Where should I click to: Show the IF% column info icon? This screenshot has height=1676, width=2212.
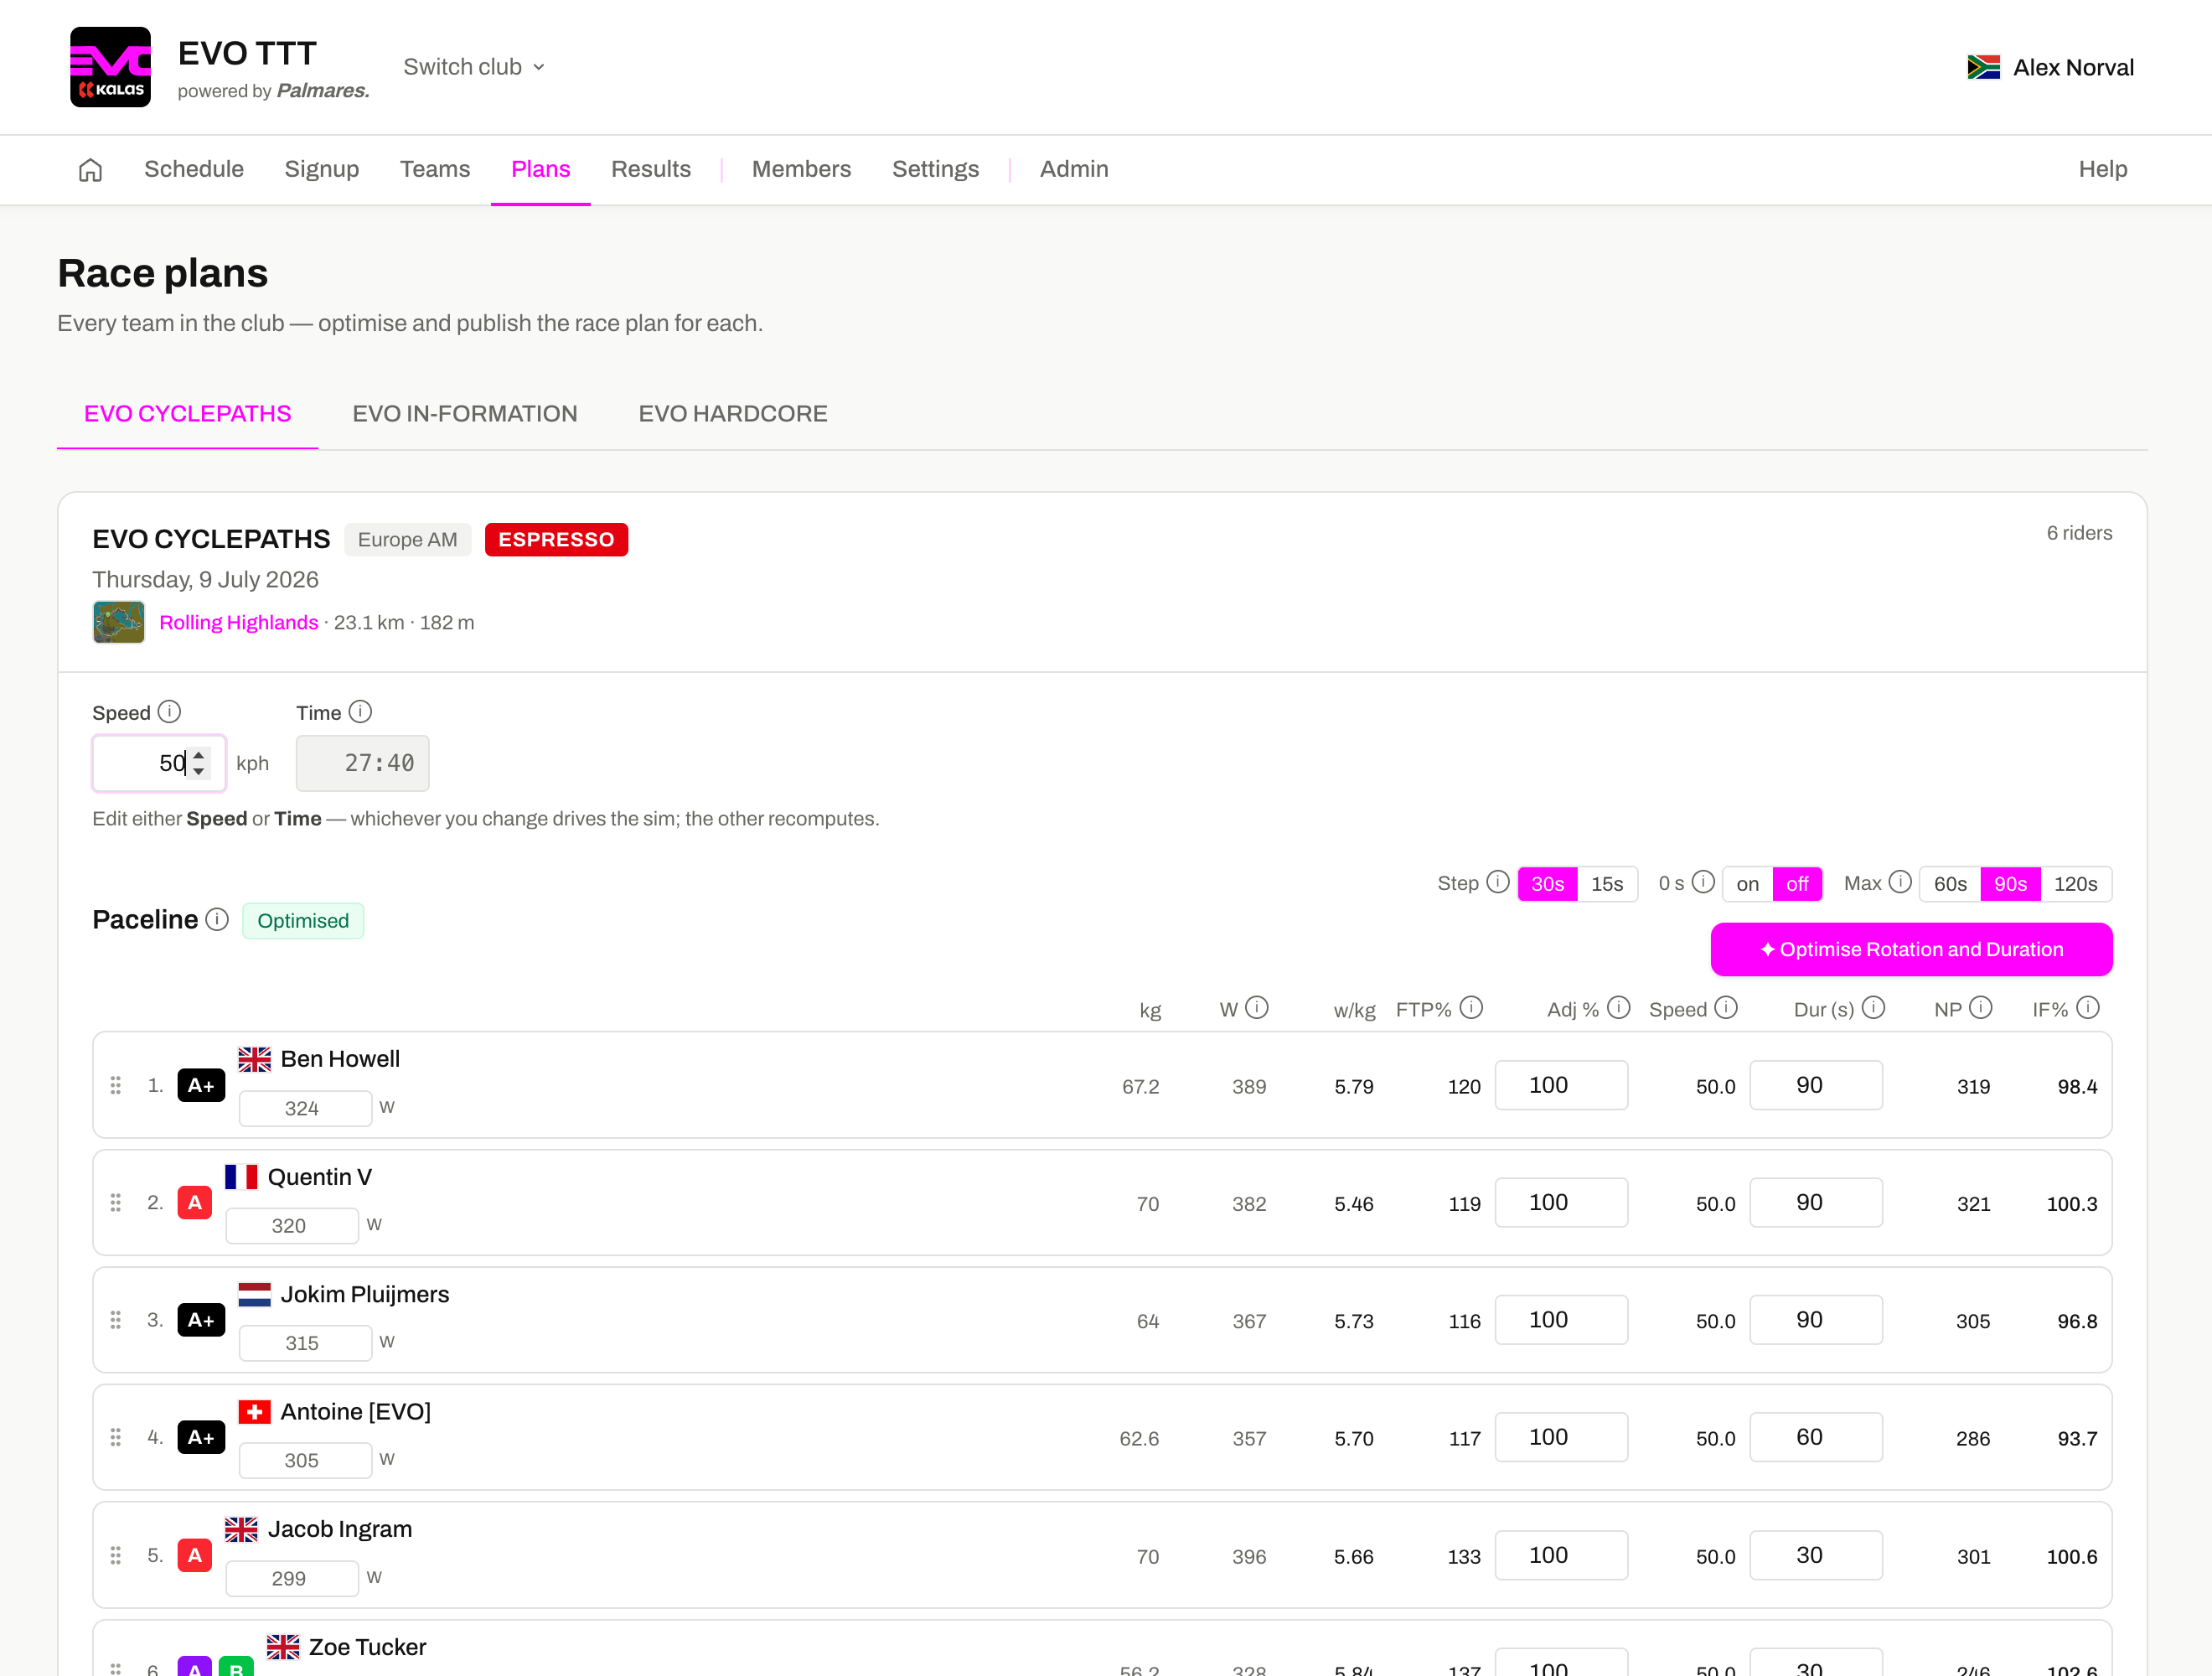coord(2088,1007)
